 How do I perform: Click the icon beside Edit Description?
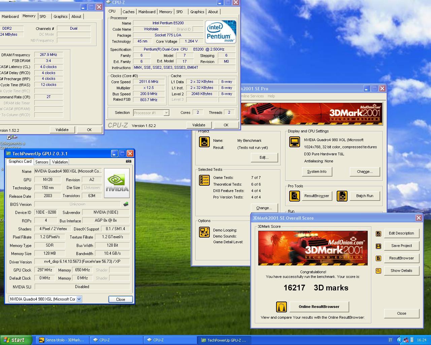pyautogui.click(x=378, y=233)
